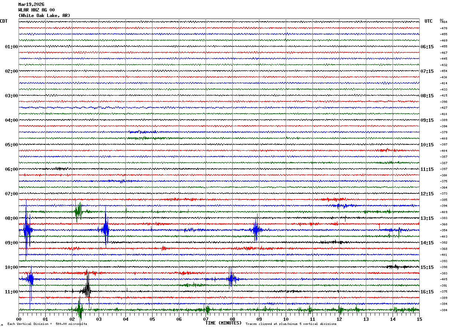Click the Each Vertical Division 500.00 microvolts note
Viewport: 449px width, 329px height.
tap(47, 324)
